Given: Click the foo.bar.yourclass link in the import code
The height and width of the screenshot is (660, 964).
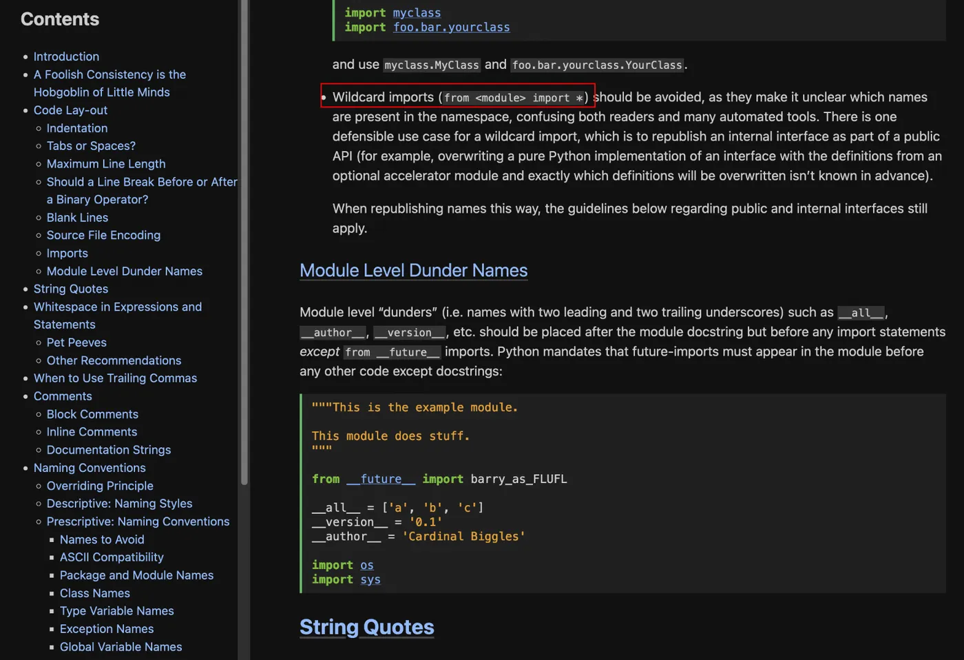Looking at the screenshot, I should click(x=451, y=28).
